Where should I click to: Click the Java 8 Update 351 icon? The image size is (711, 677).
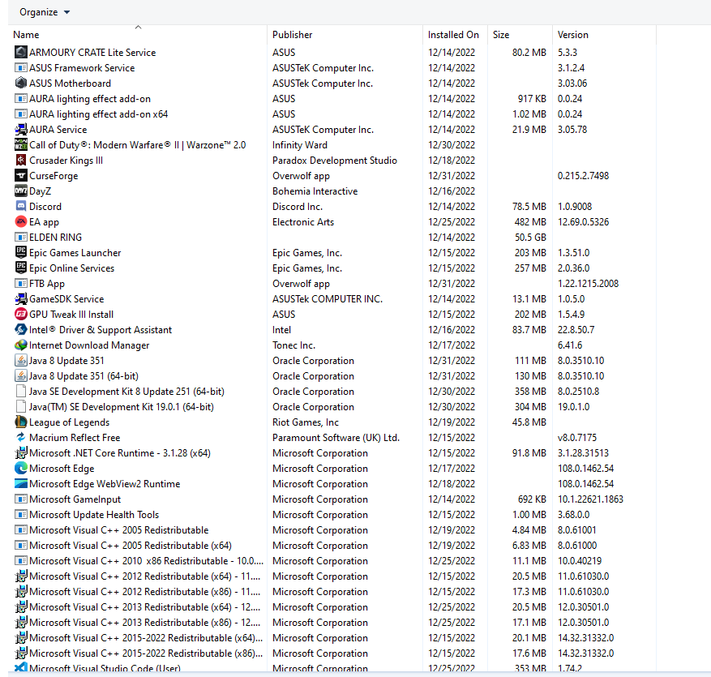(21, 361)
